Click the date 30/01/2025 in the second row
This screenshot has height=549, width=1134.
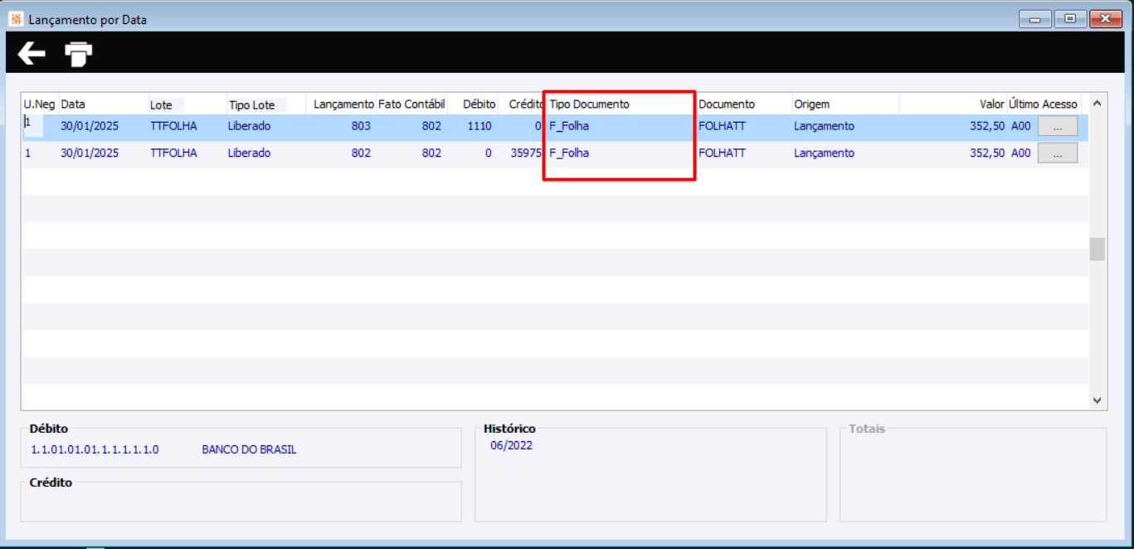click(x=90, y=153)
